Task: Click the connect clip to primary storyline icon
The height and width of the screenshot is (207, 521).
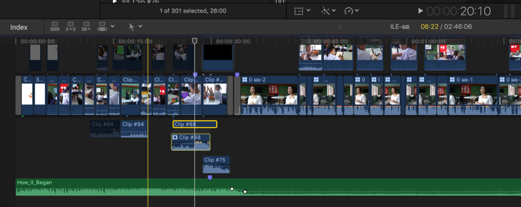Action: coord(56,26)
